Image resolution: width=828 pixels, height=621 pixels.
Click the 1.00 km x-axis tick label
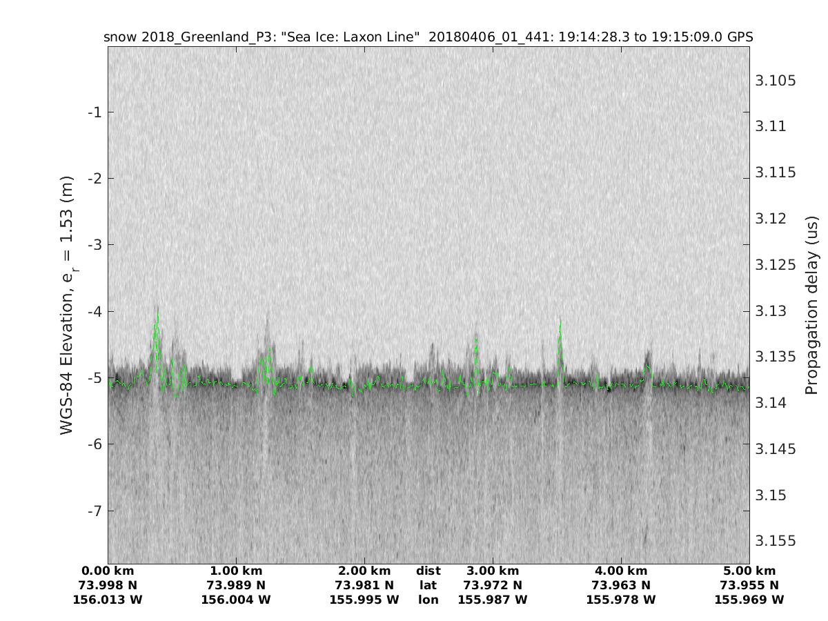coord(236,571)
